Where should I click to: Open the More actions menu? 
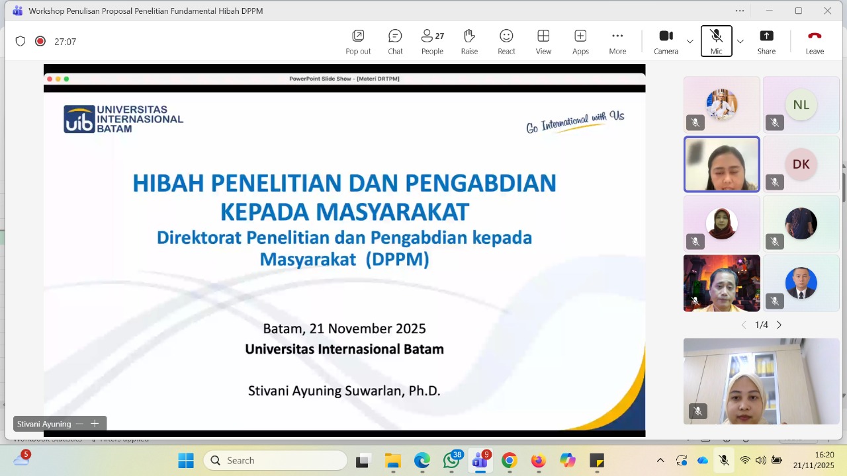coord(617,42)
